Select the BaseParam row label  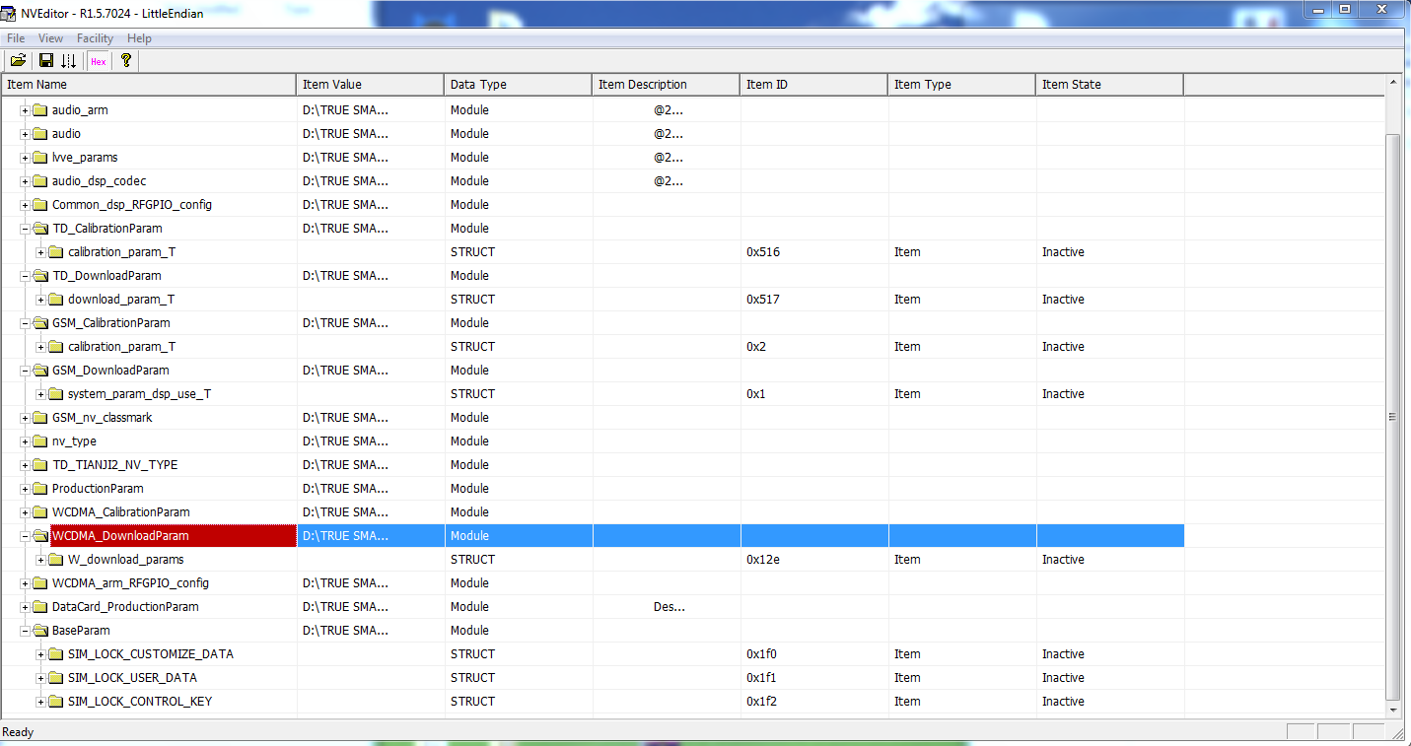[81, 631]
